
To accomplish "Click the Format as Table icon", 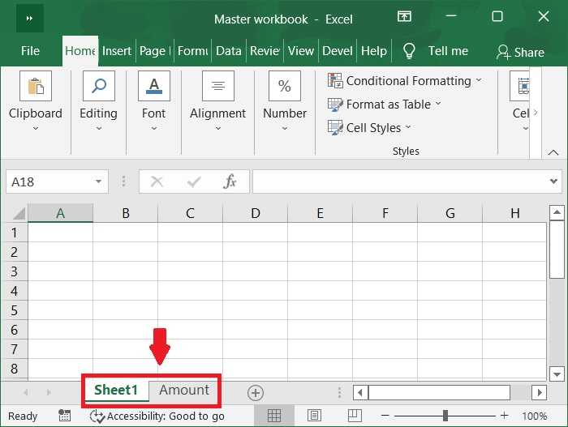I will 335,105.
